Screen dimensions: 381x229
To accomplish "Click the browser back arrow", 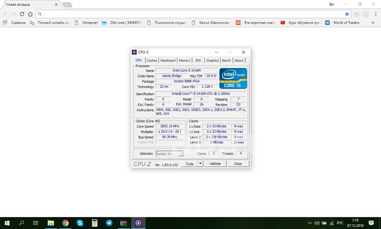I will [5, 14].
